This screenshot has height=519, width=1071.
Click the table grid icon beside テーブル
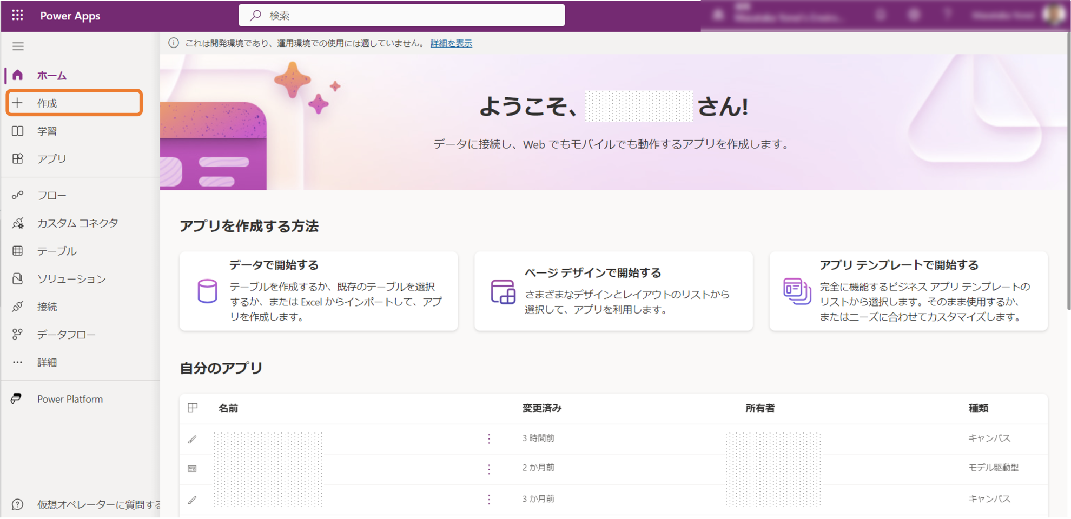click(17, 251)
